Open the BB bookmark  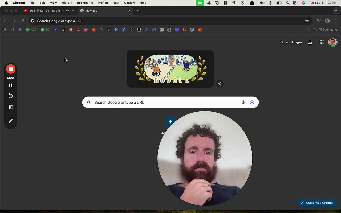(x=169, y=30)
